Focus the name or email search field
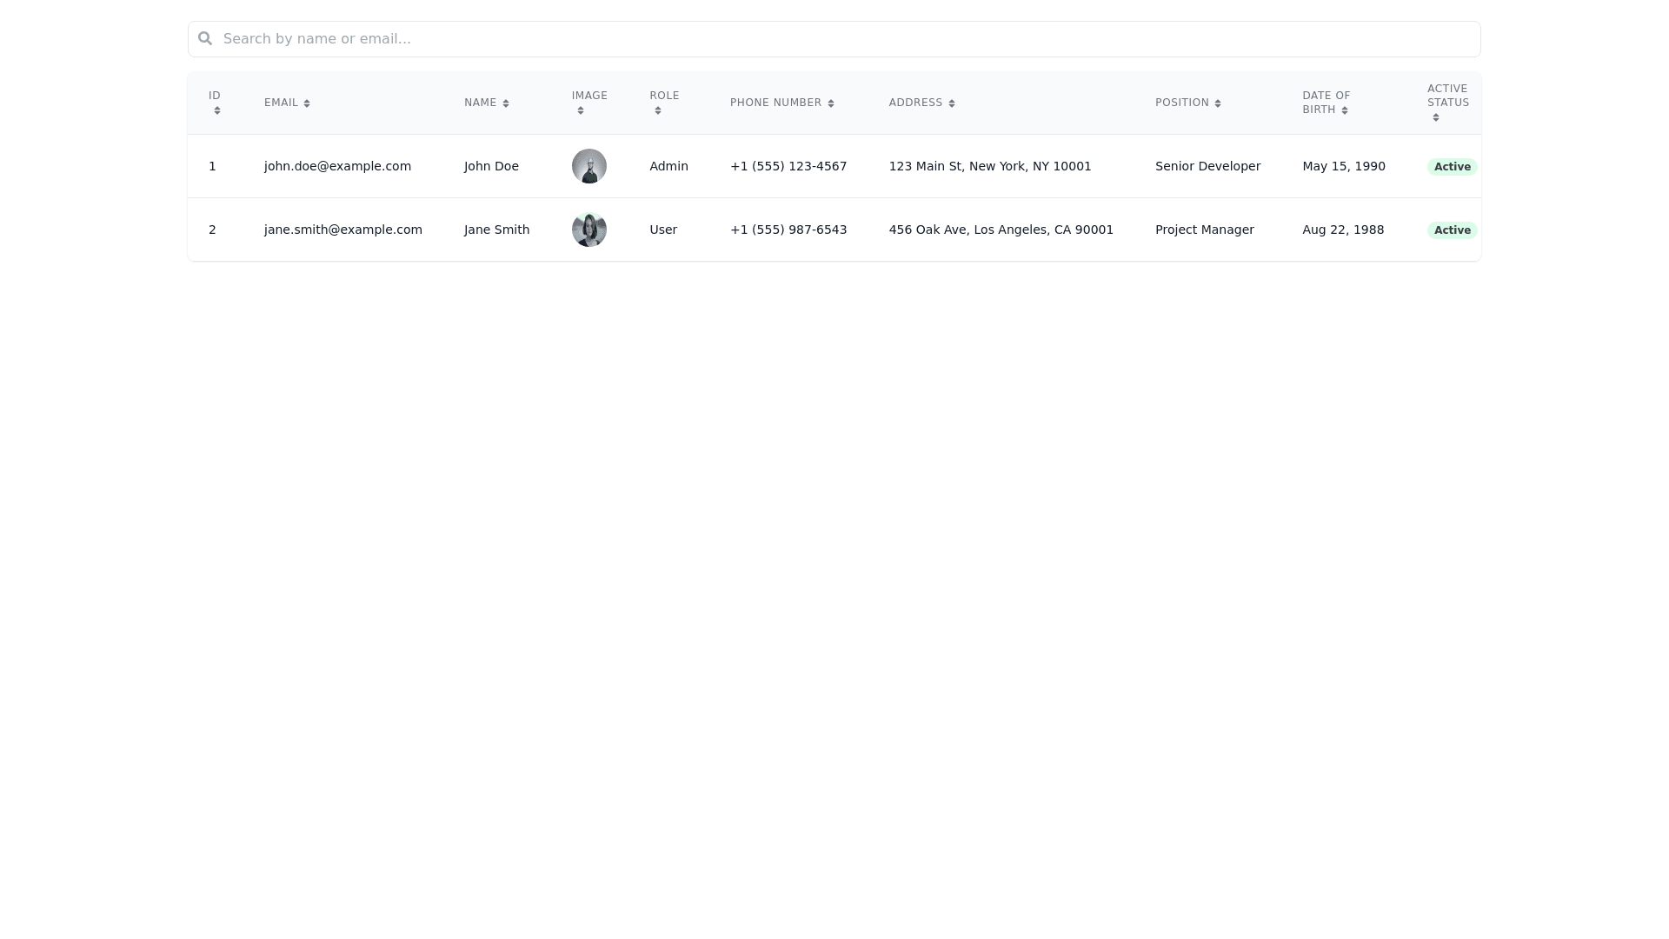The width and height of the screenshot is (1669, 939). (834, 39)
